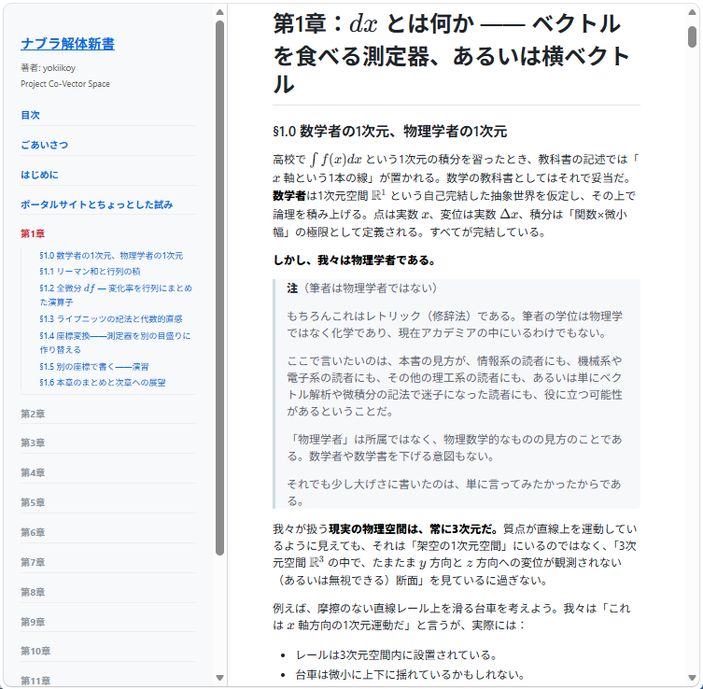Screen dimensions: 703x689
Task: Open ポータルサイトとちょっとした試み page
Action: (x=97, y=204)
